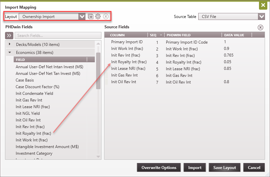Click mapped PHDwin field Init Oil Rev Int
270x177 pixels.
click(178, 82)
